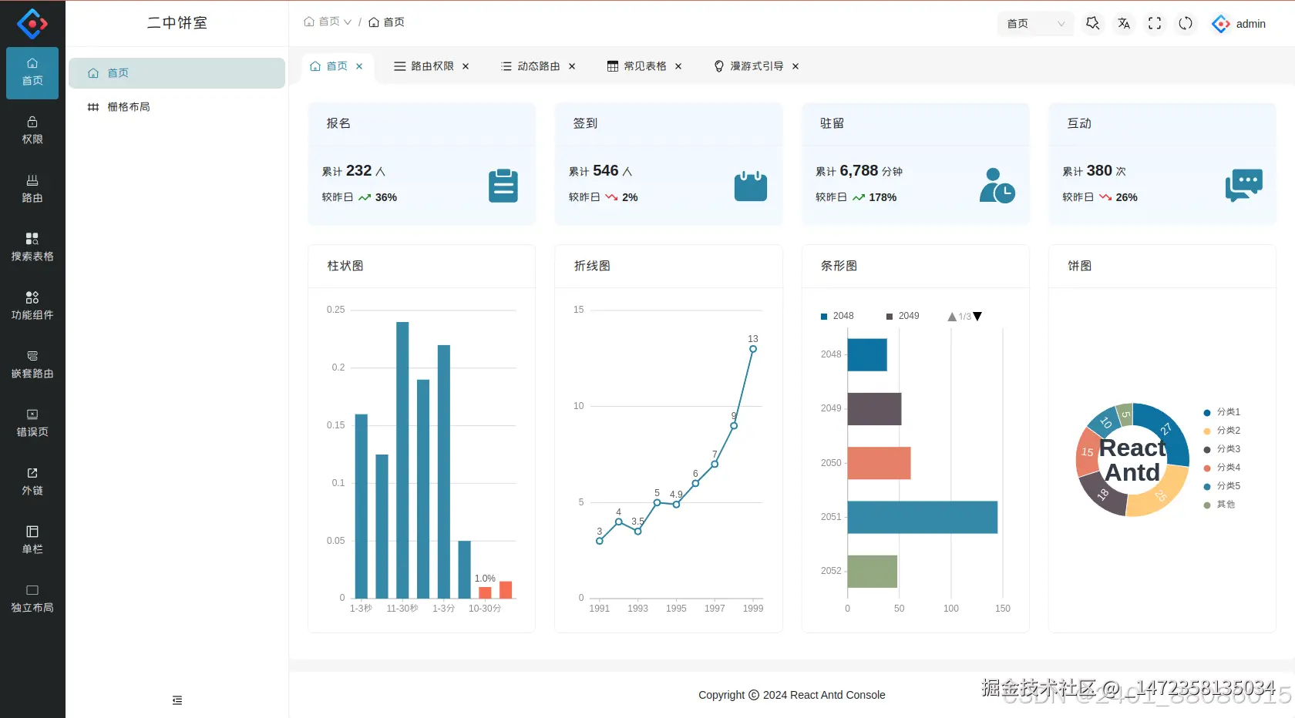
Task: Open the 错误页 sidebar section
Action: tap(32, 424)
